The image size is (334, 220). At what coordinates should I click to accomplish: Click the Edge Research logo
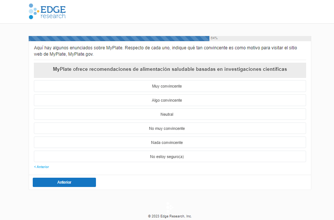47,11
